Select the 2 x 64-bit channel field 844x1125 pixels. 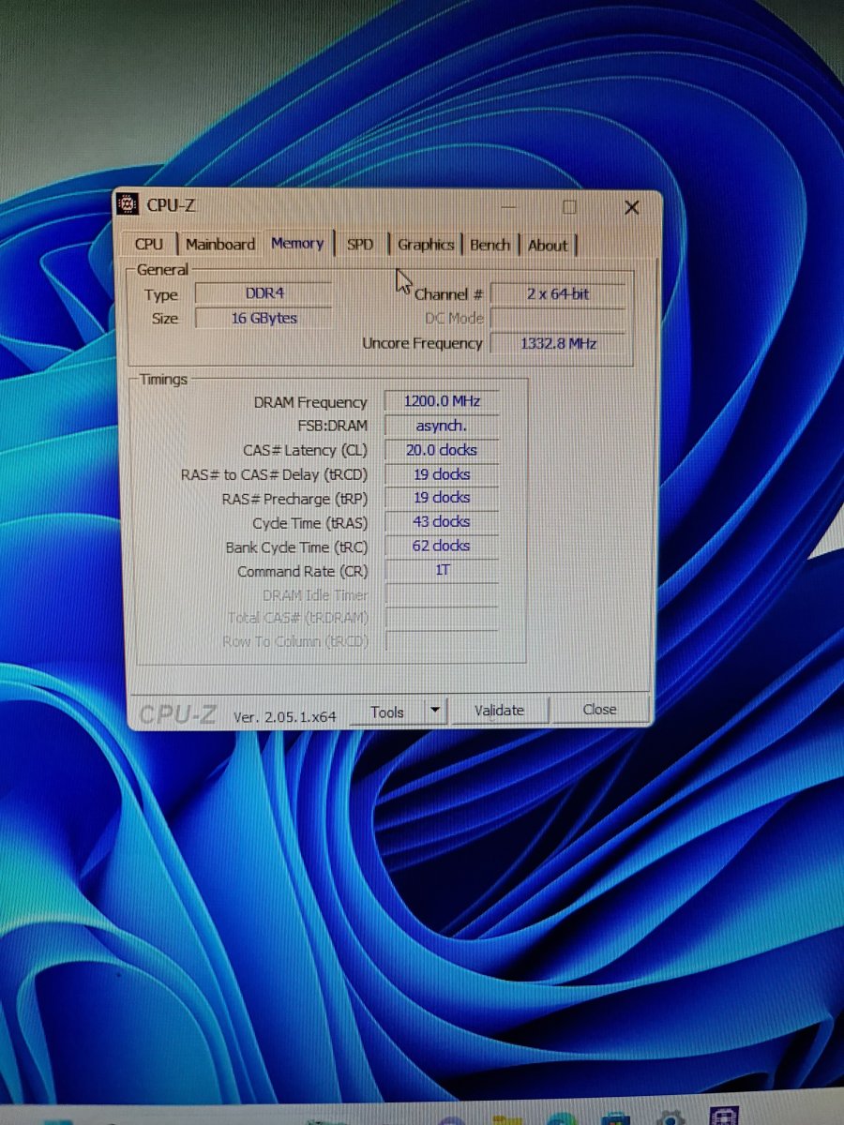[558, 293]
